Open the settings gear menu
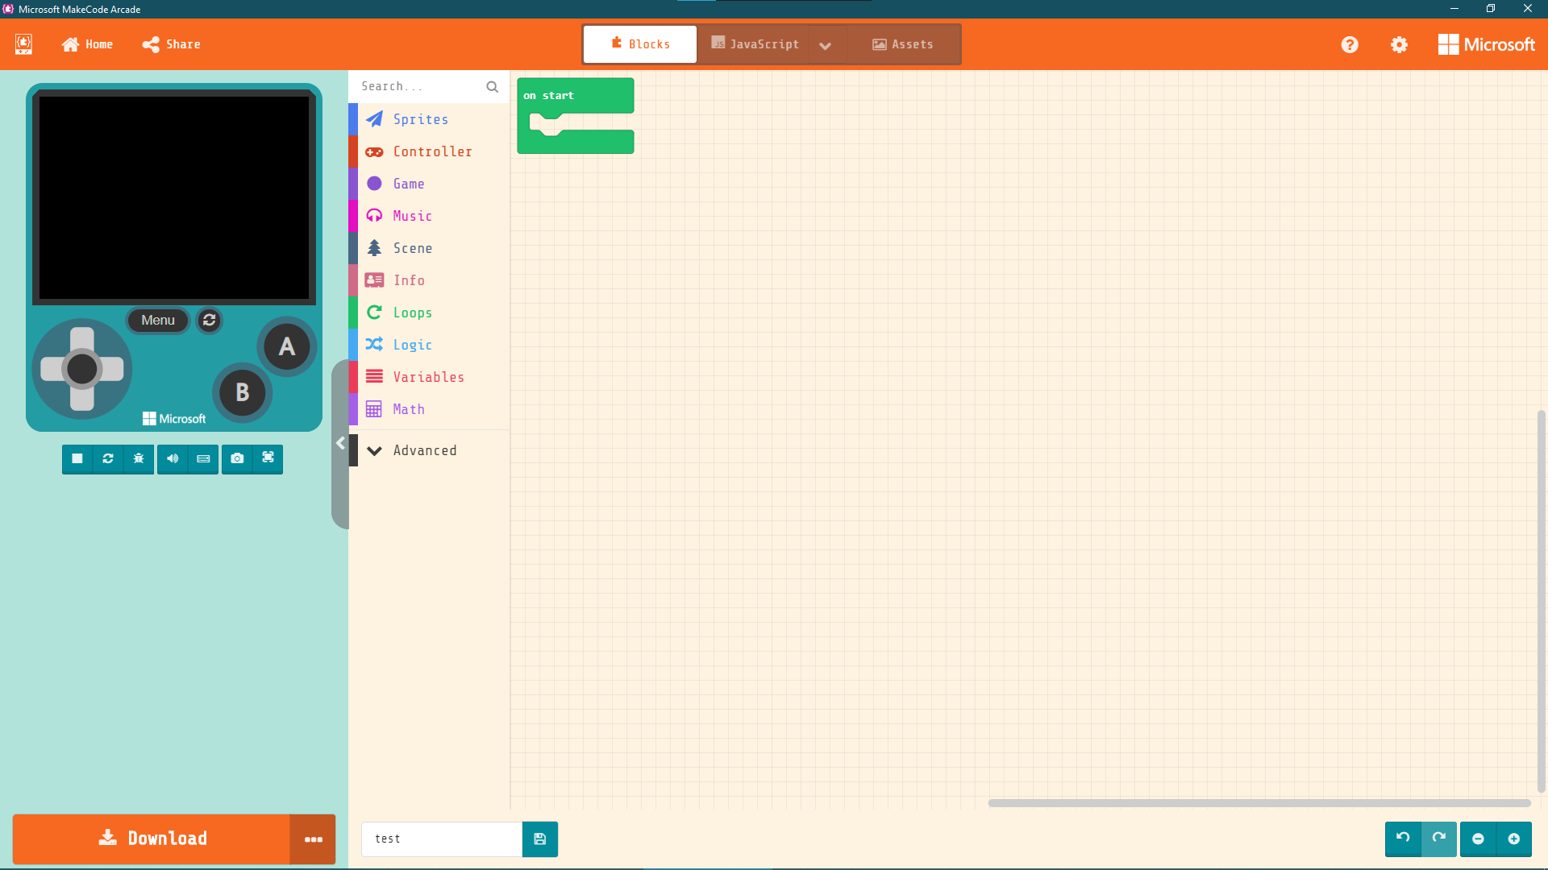The image size is (1548, 870). click(1399, 45)
